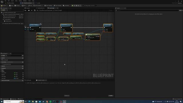Click the Add button in Components panel
The width and height of the screenshot is (183, 103).
pos(3,10)
